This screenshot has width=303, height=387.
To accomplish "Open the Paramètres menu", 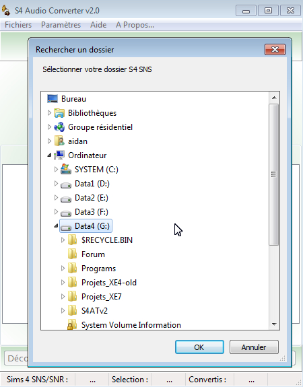I will pos(61,25).
